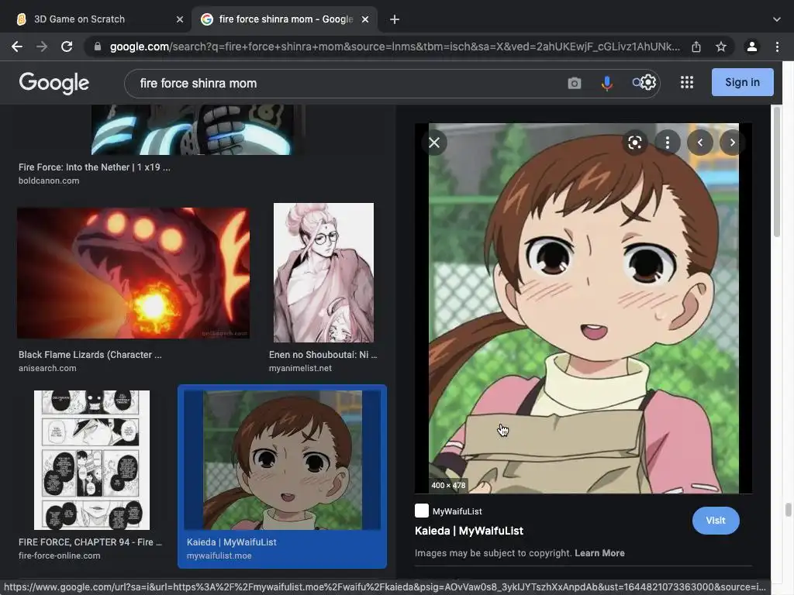Reload the current page
This screenshot has height=595, width=794.
tap(67, 46)
